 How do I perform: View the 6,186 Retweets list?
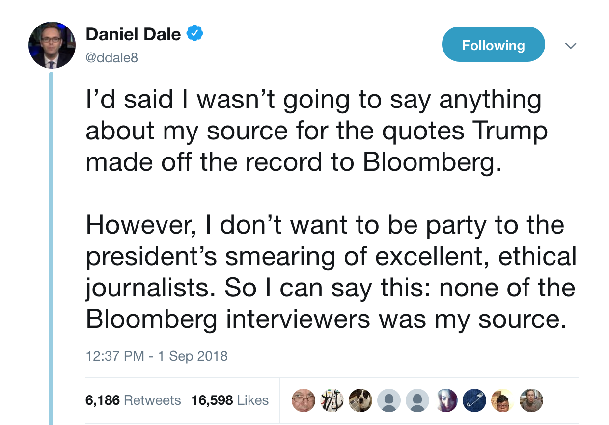tap(133, 400)
